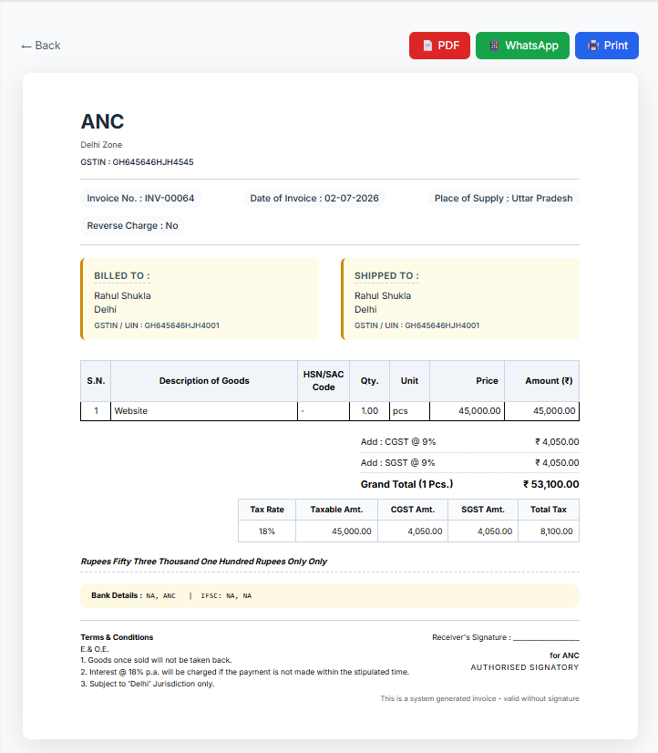Share the invoice via the WhatsApp button
The image size is (658, 753).
522,46
